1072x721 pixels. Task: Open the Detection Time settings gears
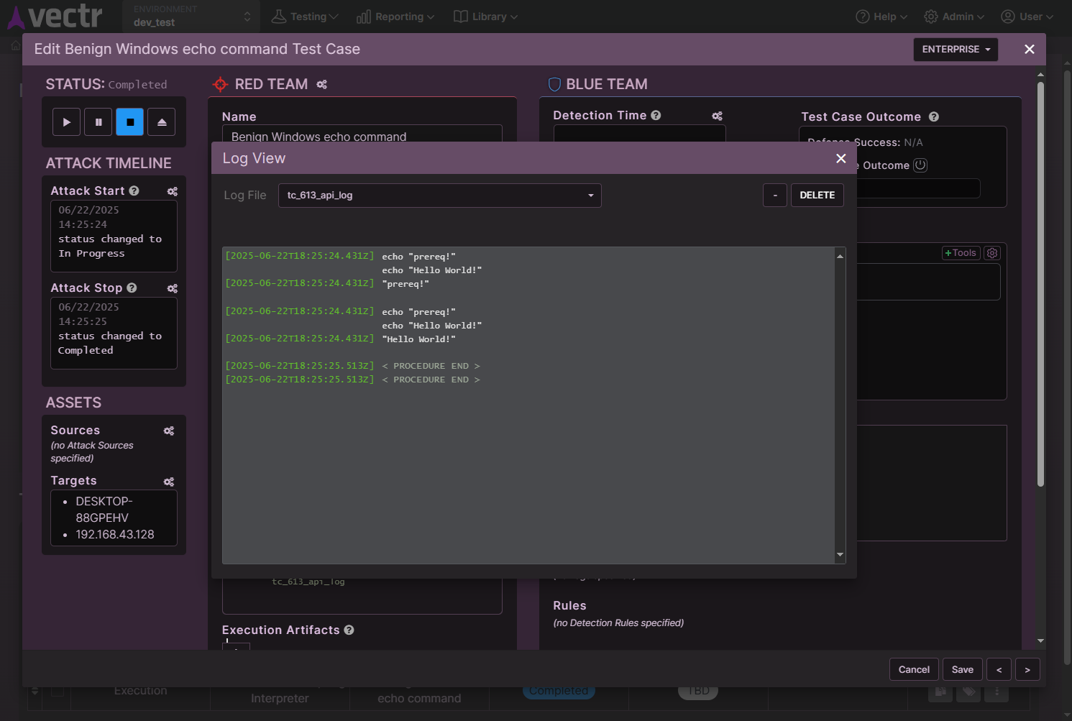(717, 116)
